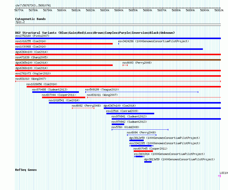Click the 56800k ruler tick label
This screenshot has width=228, height=190.
click(x=62, y=10)
